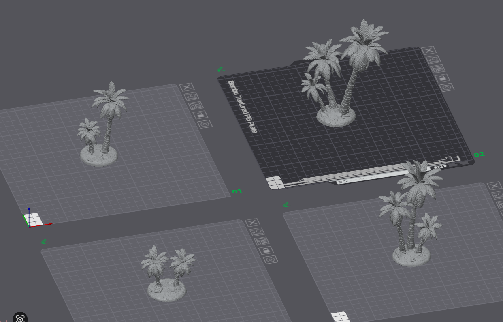Toggle lock on plate below plate 01
This screenshot has height=322, width=503.
pyautogui.click(x=266, y=250)
